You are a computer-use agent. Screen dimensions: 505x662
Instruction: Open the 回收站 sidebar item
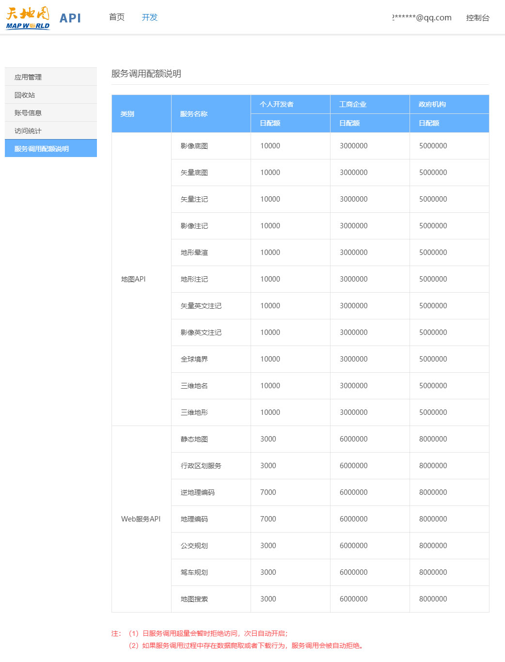click(x=24, y=94)
